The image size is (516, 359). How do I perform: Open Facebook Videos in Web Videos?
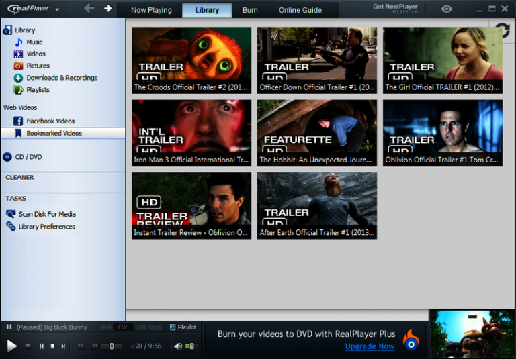tap(50, 121)
